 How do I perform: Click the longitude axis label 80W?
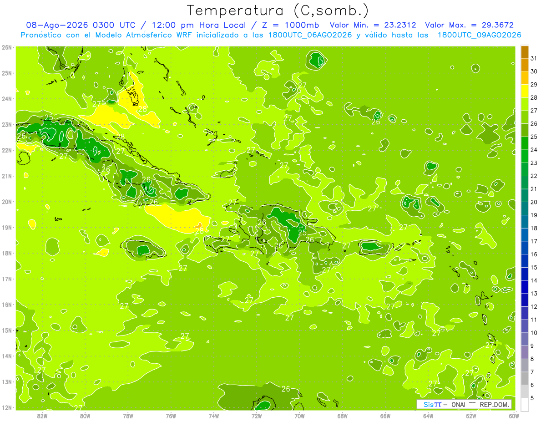click(85, 415)
